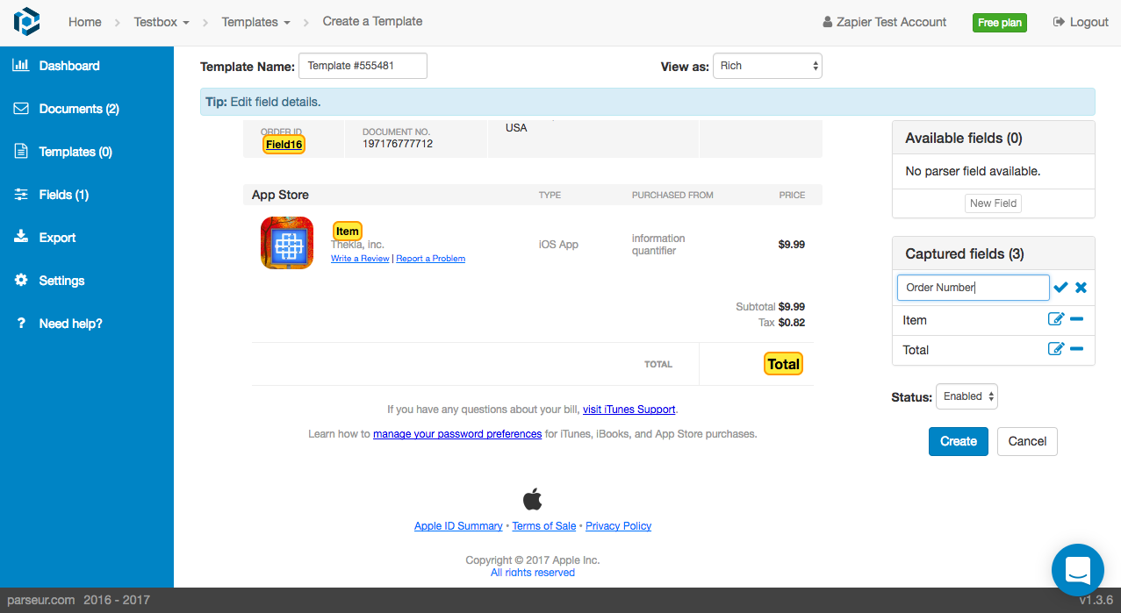The width and height of the screenshot is (1121, 613).
Task: Click the Item highlighted tag
Action: (x=347, y=232)
